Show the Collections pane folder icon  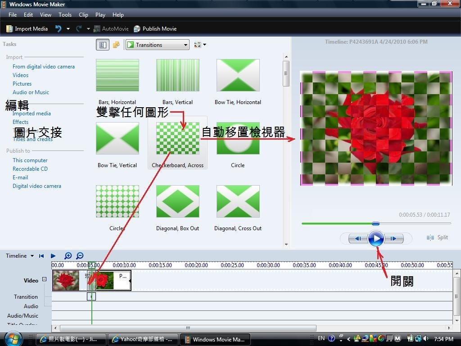pyautogui.click(x=116, y=45)
